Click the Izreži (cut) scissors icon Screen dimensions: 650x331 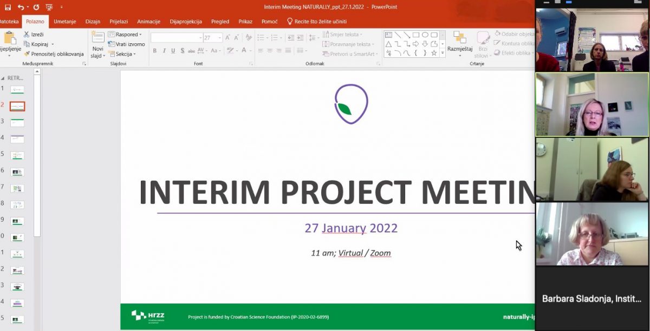27,35
